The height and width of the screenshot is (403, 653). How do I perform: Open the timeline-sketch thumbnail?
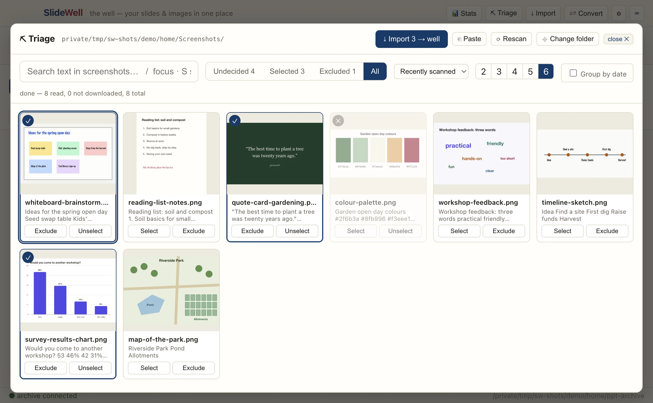(585, 154)
